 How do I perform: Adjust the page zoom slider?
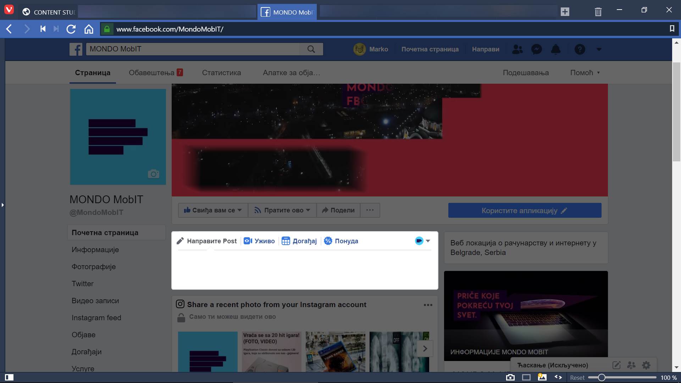click(x=602, y=378)
